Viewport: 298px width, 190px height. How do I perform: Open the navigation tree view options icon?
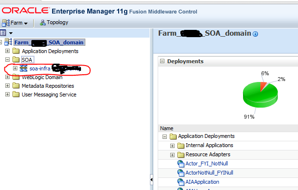[x=3, y=33]
